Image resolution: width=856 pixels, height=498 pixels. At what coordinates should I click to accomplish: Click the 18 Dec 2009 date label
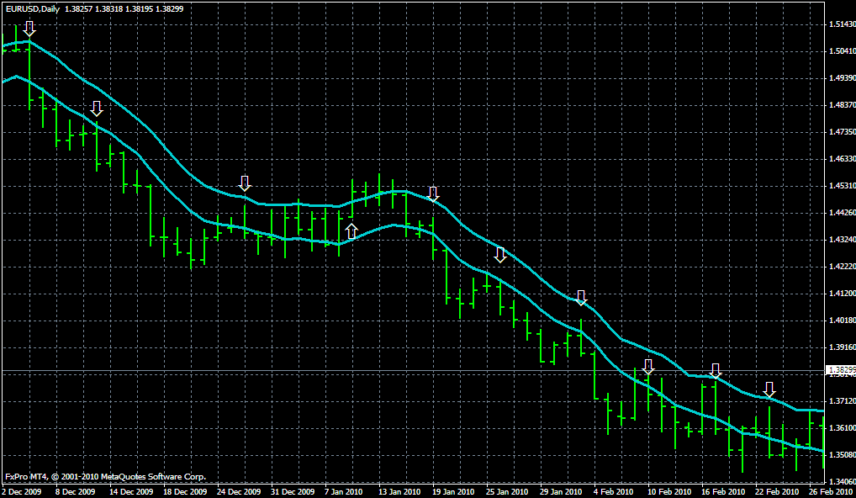pos(184,491)
